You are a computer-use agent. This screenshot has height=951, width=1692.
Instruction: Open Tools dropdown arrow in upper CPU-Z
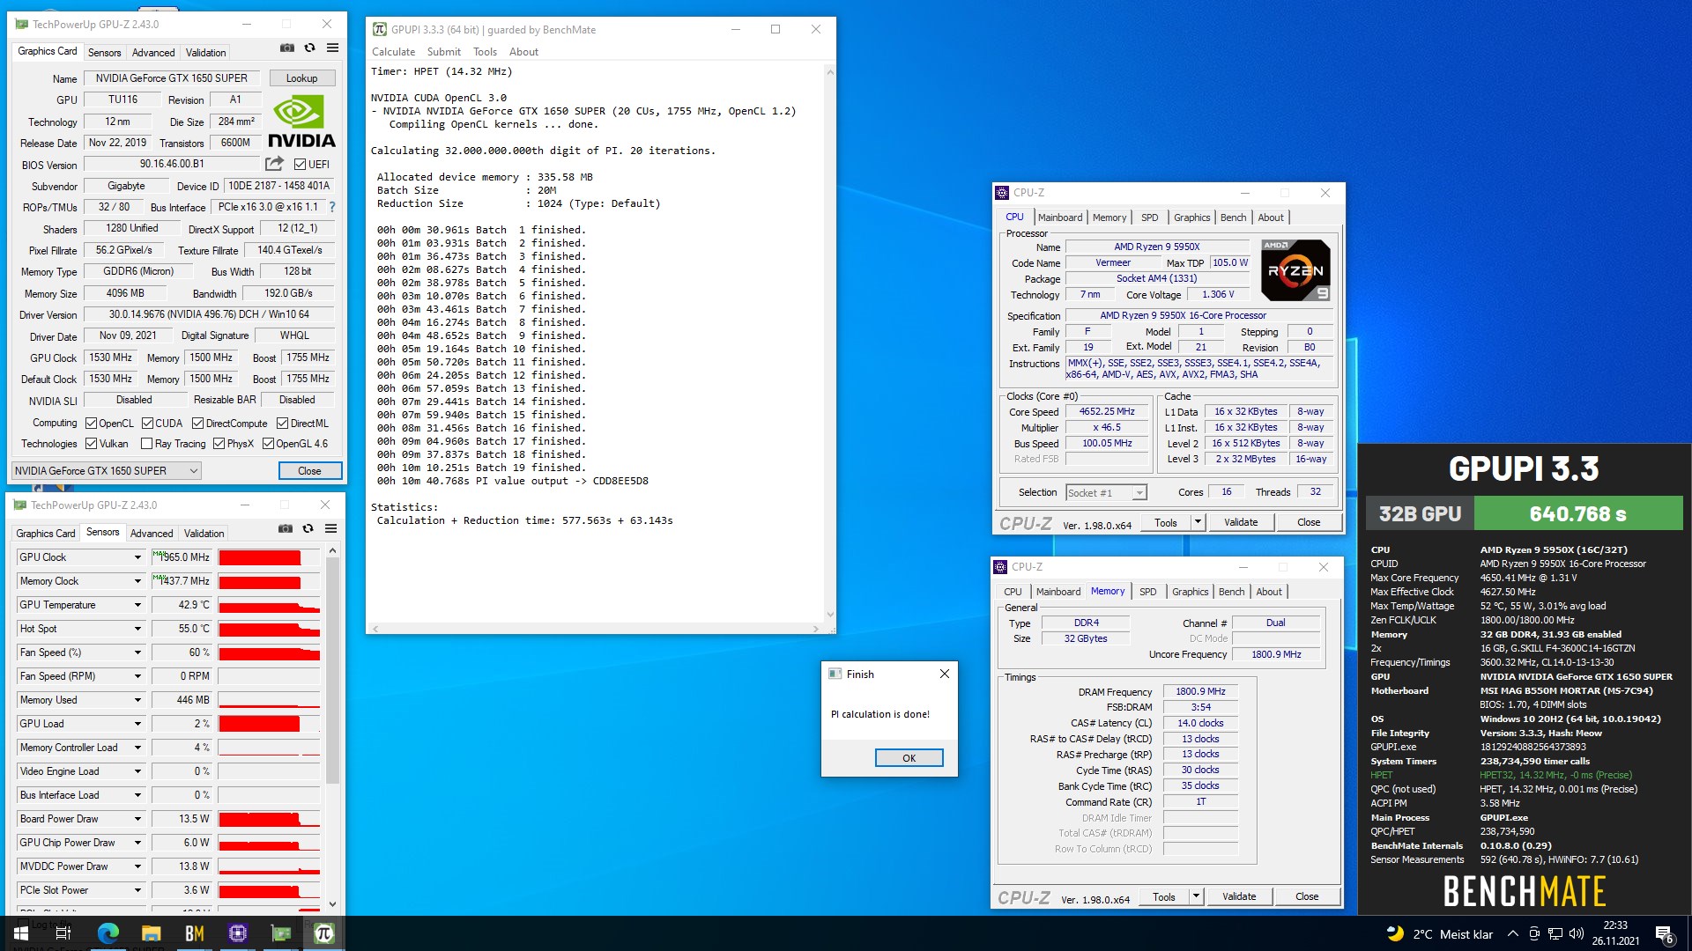1198,522
